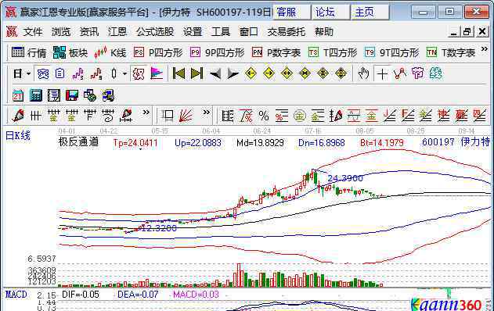Click the network computers globe icon
The height and width of the screenshot is (311, 494).
tap(90, 95)
